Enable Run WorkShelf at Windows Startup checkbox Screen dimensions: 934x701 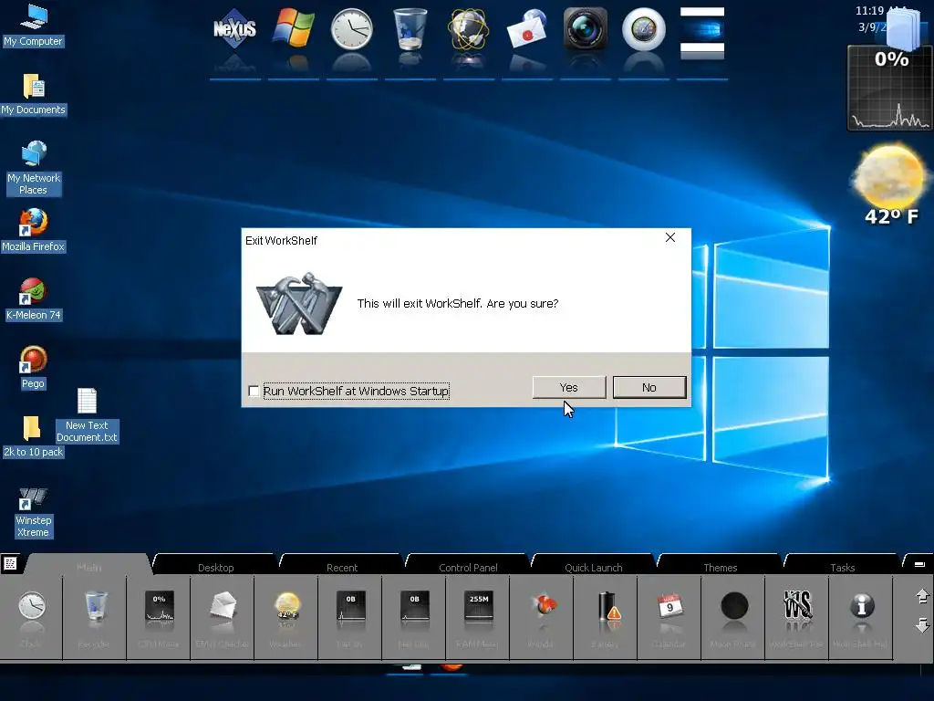254,391
